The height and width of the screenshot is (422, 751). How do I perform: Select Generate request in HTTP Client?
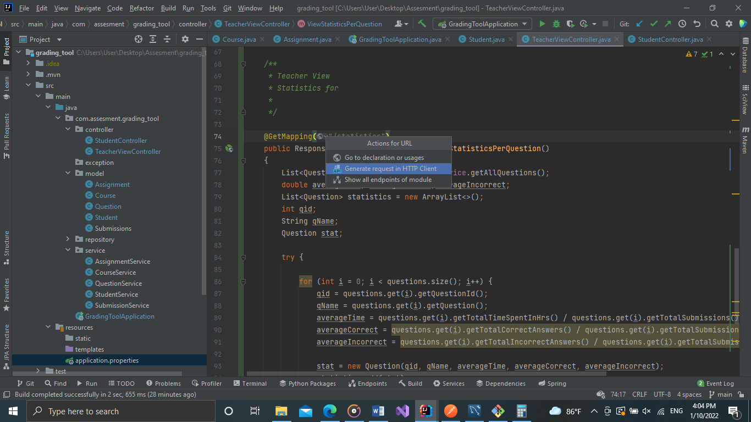[x=393, y=169]
